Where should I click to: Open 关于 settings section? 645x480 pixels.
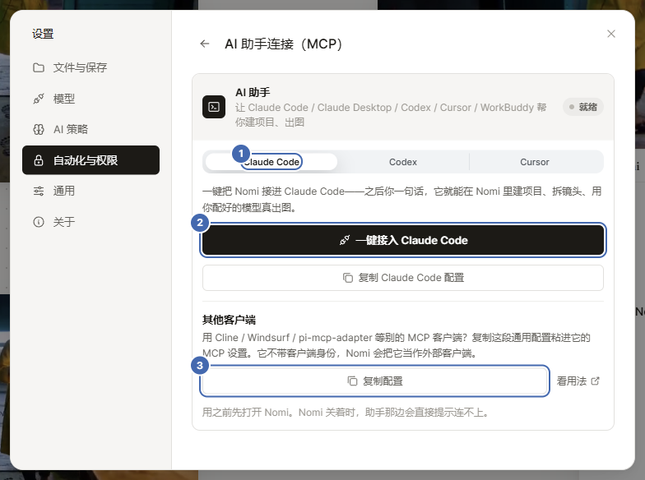(90, 222)
